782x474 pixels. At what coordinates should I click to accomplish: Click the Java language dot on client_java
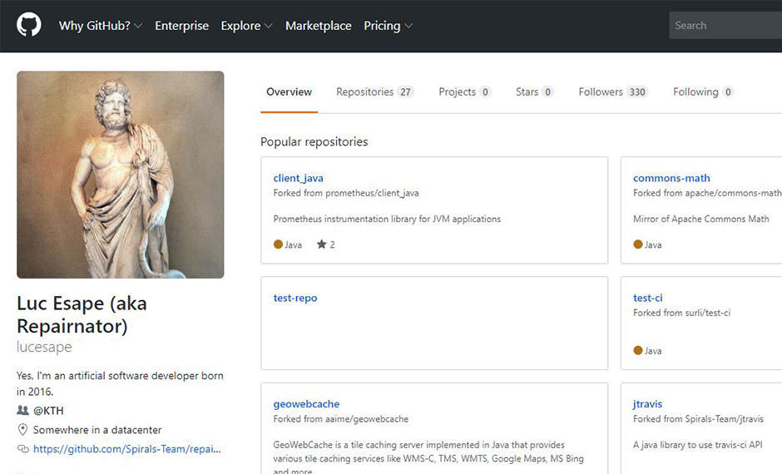pyautogui.click(x=278, y=244)
